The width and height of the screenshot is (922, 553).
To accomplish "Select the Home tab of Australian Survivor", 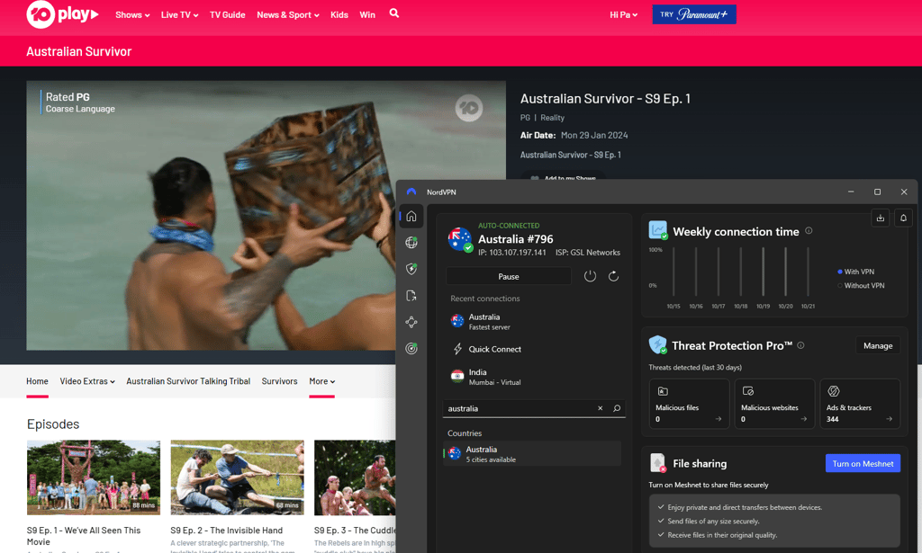I will point(37,381).
